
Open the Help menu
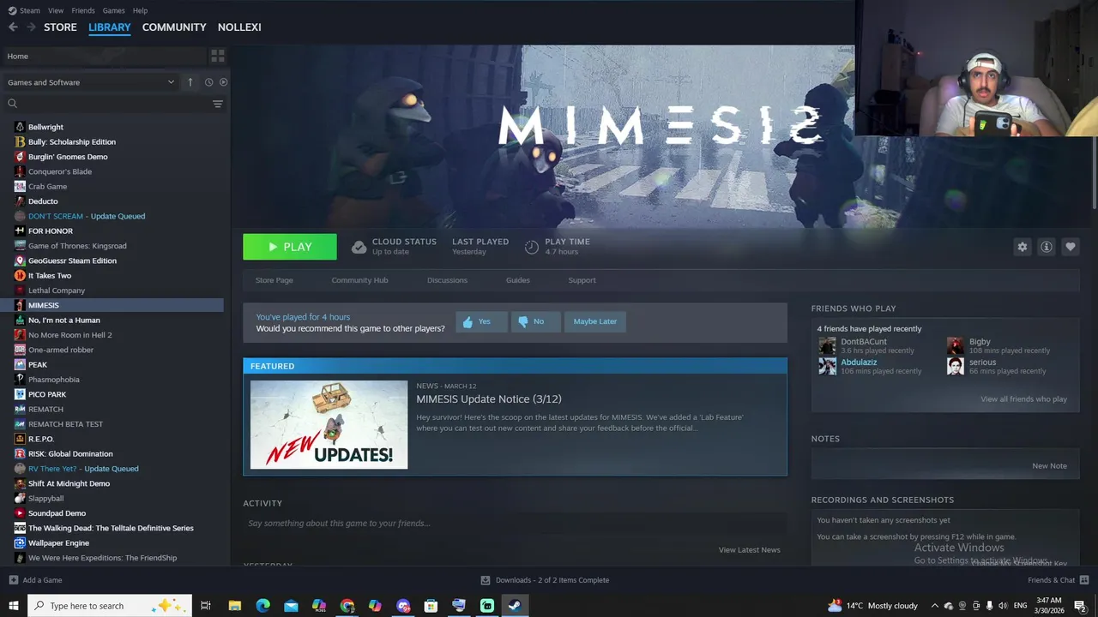click(x=141, y=10)
